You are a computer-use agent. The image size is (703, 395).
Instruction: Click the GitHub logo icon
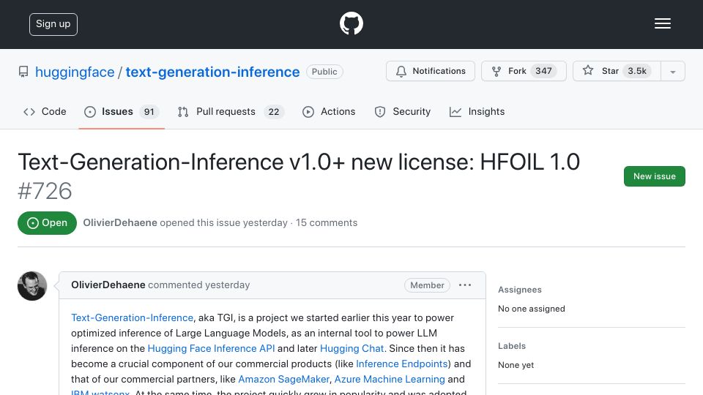pos(351,23)
